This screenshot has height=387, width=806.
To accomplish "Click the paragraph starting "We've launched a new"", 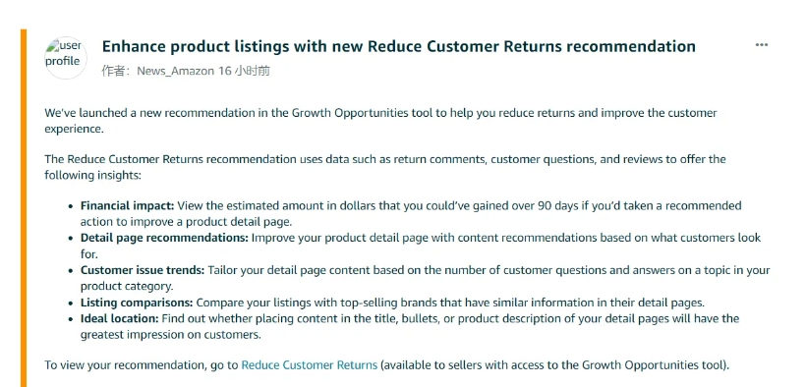I will point(380,120).
